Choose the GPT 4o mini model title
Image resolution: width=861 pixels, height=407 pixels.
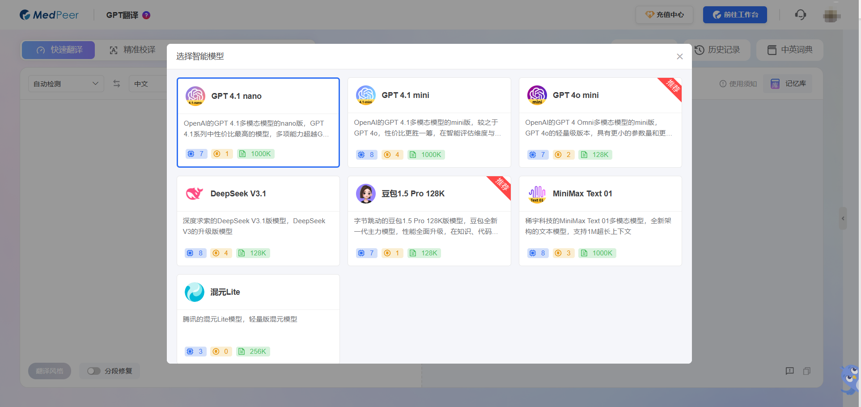tap(576, 95)
